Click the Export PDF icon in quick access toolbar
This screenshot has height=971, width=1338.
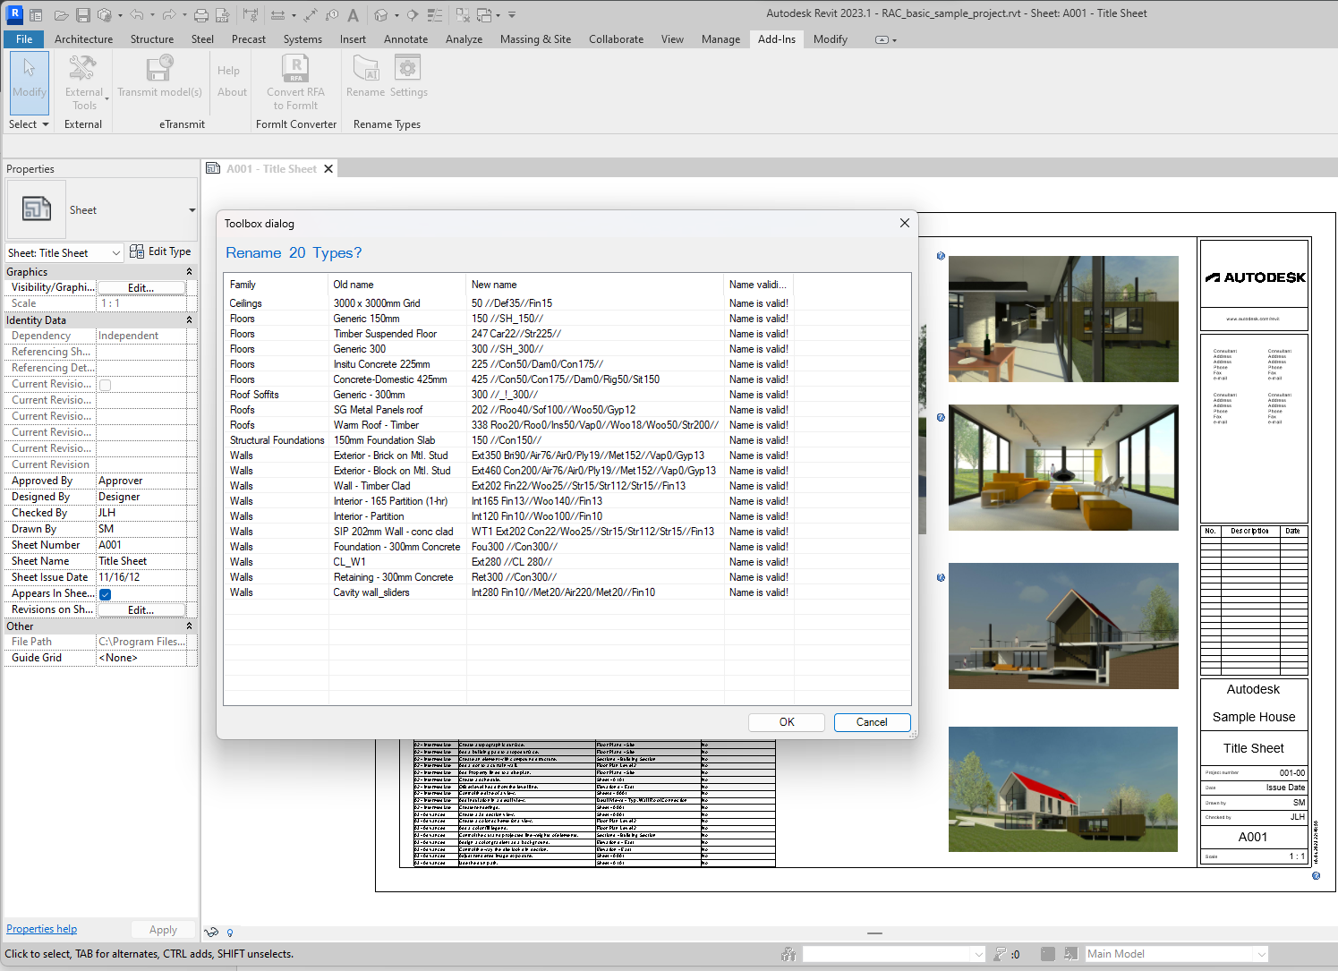click(x=222, y=15)
